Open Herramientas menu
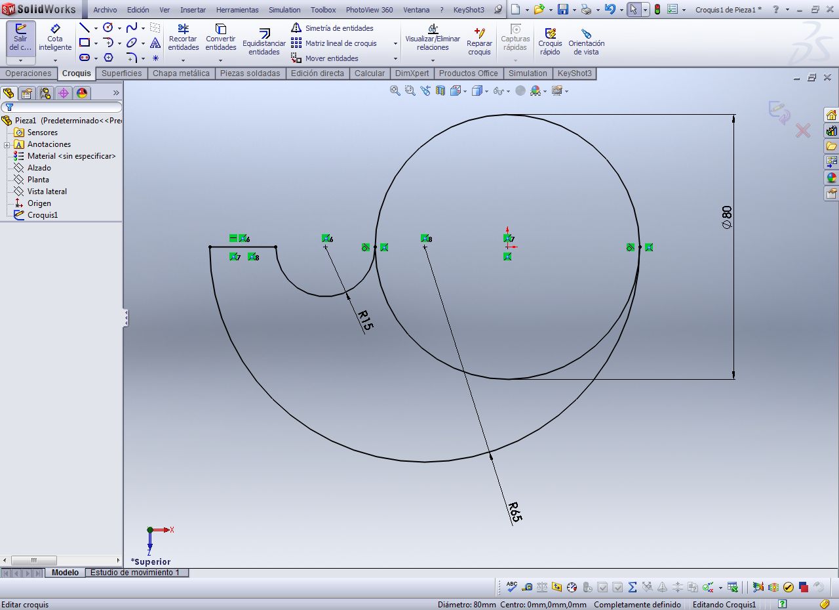Image resolution: width=839 pixels, height=610 pixels. (x=237, y=10)
